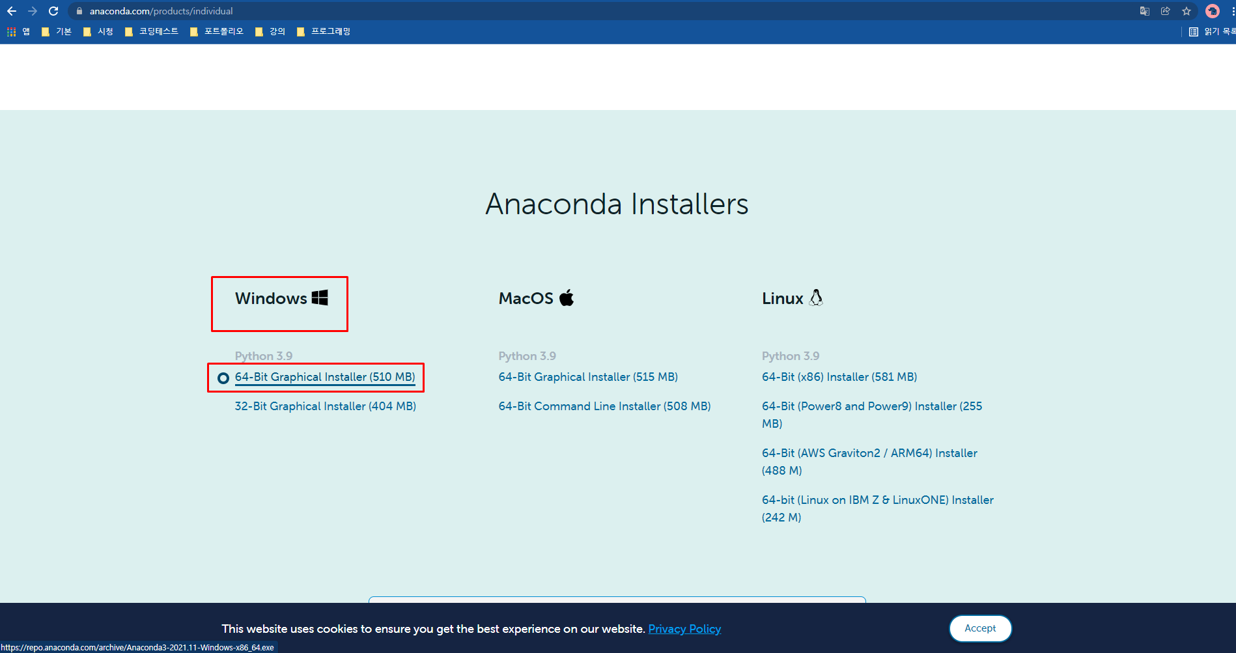1236x653 pixels.
Task: Download Linux Power8 and Power9 Installer
Action: pos(872,415)
